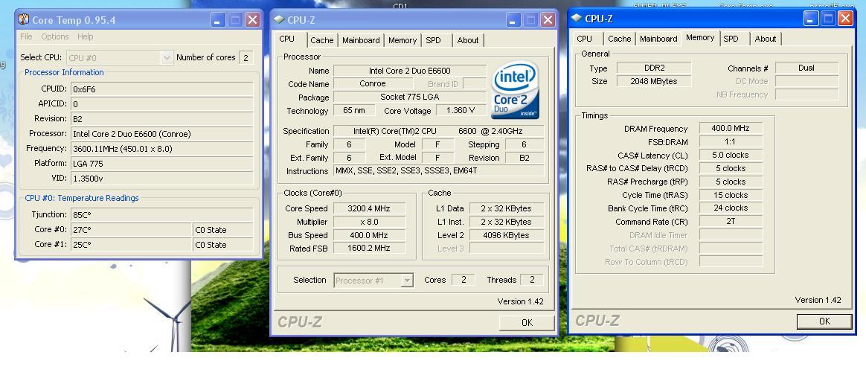The width and height of the screenshot is (866, 381).
Task: Open About tab in middle CPU-Z
Action: [468, 40]
